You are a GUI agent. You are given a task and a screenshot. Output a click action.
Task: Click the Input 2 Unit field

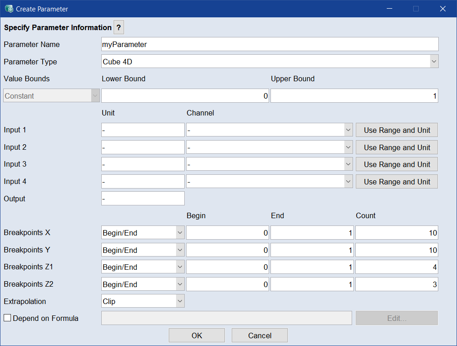(143, 147)
